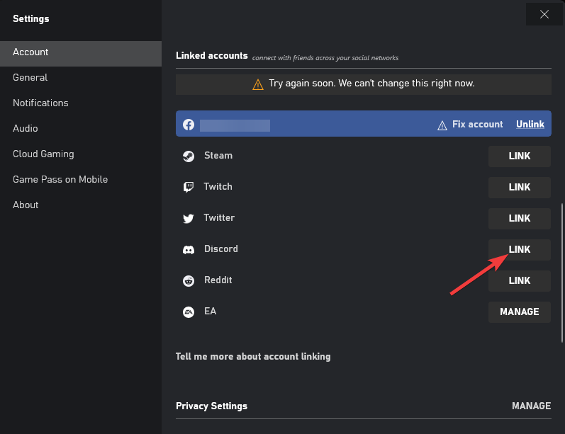Link the Steam account

pyautogui.click(x=519, y=156)
